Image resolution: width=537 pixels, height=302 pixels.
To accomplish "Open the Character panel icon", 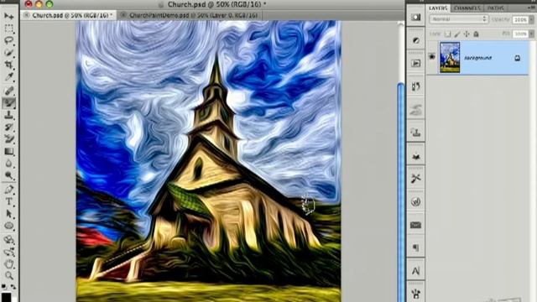I will pyautogui.click(x=416, y=271).
